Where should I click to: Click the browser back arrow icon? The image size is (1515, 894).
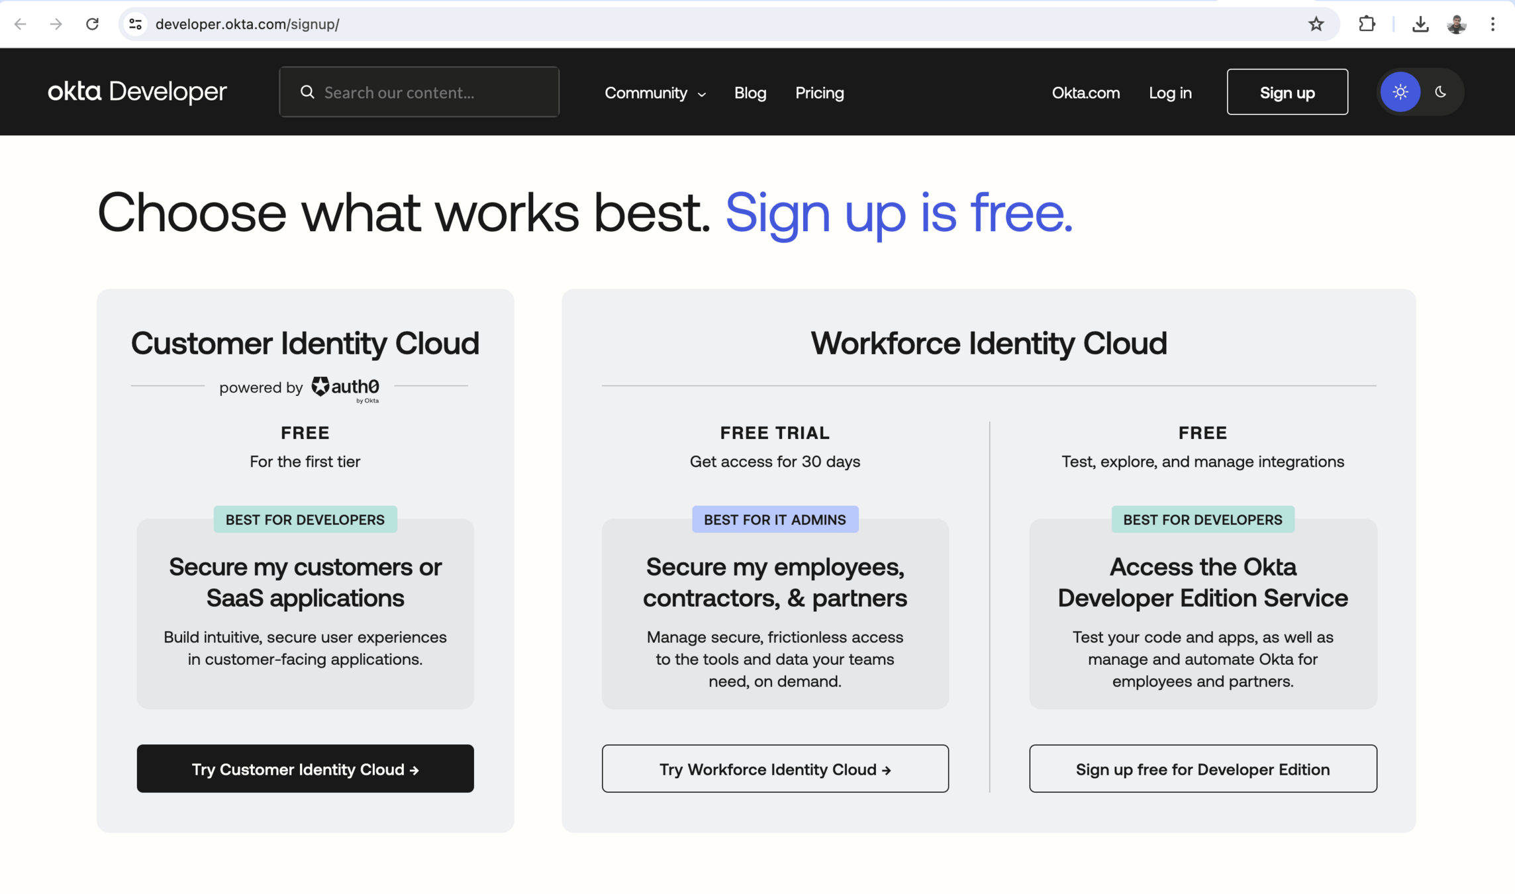click(20, 25)
